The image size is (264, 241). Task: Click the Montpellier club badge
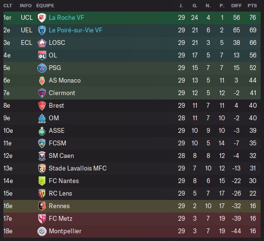pos(42,231)
